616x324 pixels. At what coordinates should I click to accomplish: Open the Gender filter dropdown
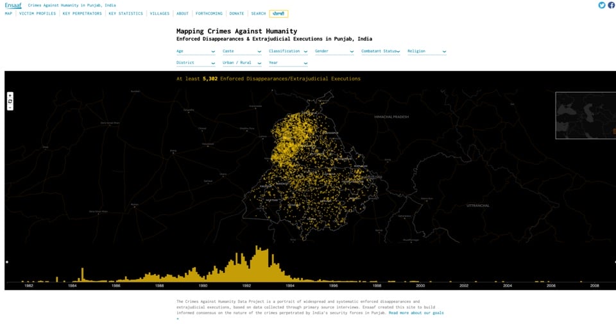point(334,51)
